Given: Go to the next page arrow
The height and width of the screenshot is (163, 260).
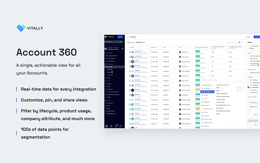Looking at the screenshot, I should (x=235, y=42).
